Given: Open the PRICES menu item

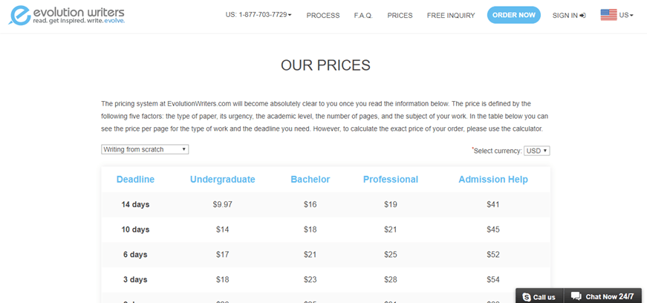Looking at the screenshot, I should [x=400, y=16].
